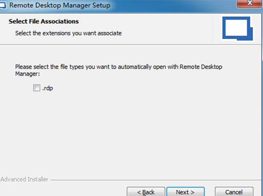Cancel the Remote Desktop Manager setup

(234, 192)
